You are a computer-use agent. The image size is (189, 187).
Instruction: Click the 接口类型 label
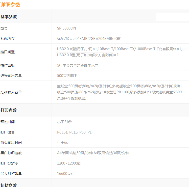(8, 52)
